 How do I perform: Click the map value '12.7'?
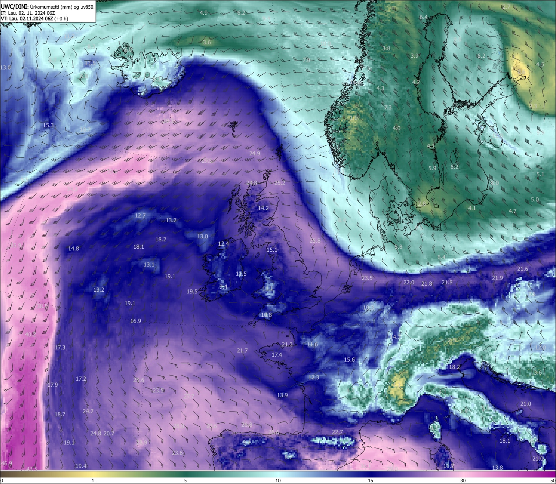click(140, 216)
